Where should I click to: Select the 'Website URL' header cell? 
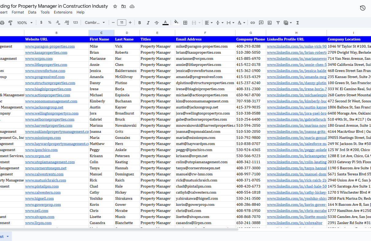click(x=56, y=39)
